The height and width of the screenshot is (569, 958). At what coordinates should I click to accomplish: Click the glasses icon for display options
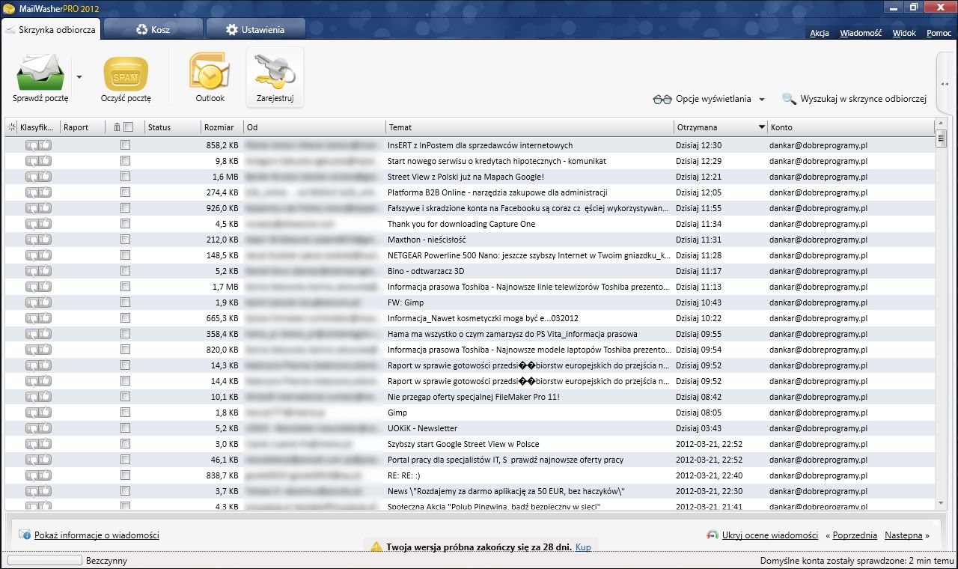pyautogui.click(x=662, y=99)
